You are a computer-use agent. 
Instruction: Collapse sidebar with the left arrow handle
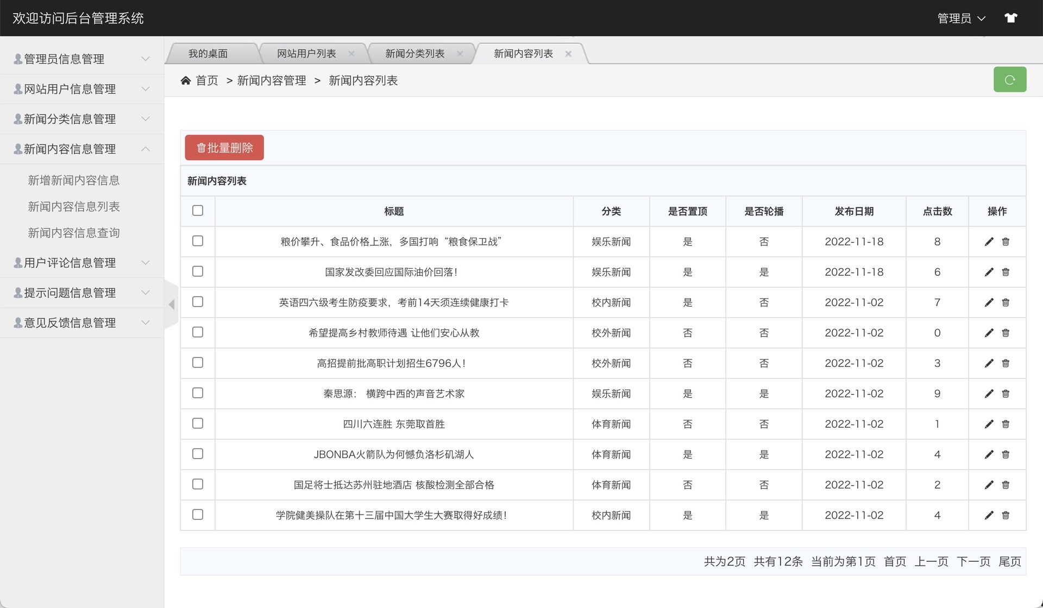pos(172,305)
